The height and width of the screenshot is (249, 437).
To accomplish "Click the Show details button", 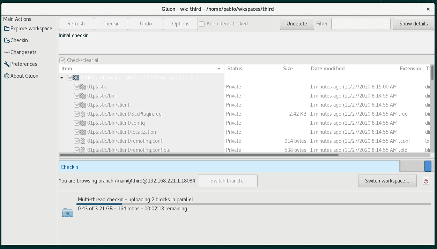I will click(x=414, y=24).
